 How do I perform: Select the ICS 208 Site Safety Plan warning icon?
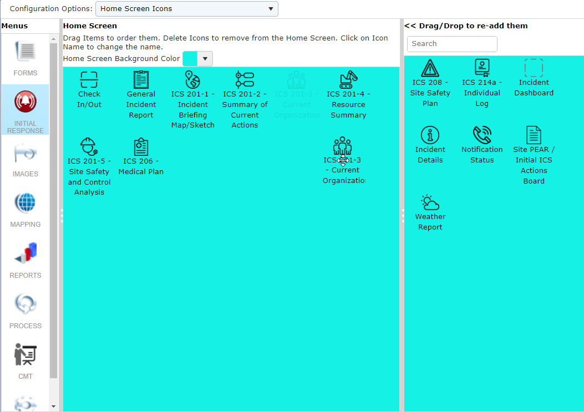tap(430, 68)
